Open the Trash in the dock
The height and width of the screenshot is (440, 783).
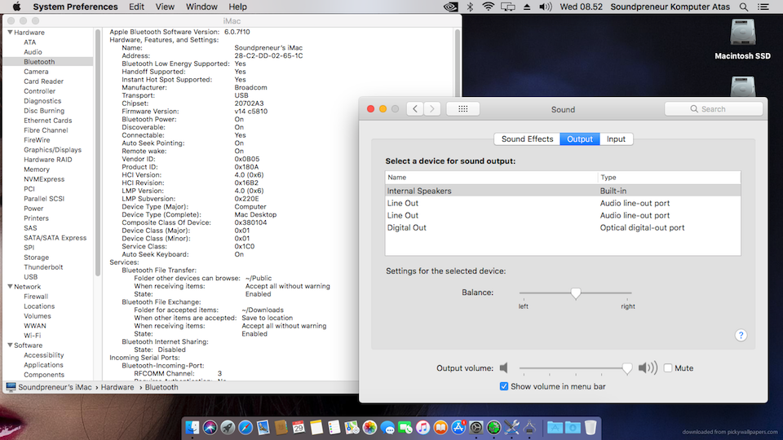click(x=591, y=428)
